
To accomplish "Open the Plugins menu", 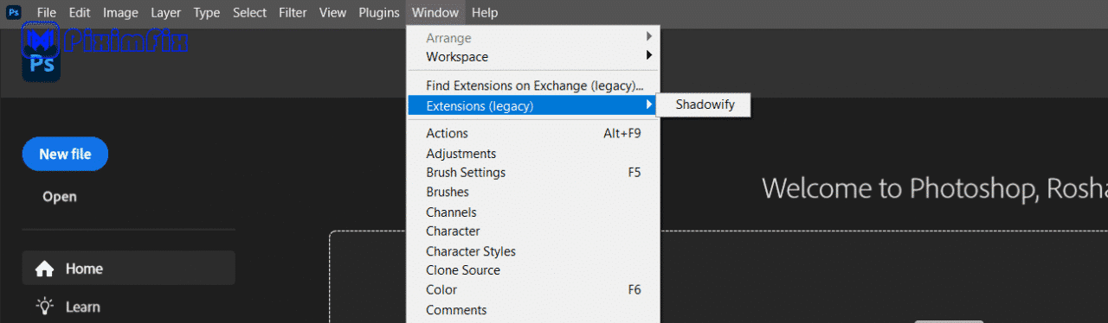I will pyautogui.click(x=378, y=13).
